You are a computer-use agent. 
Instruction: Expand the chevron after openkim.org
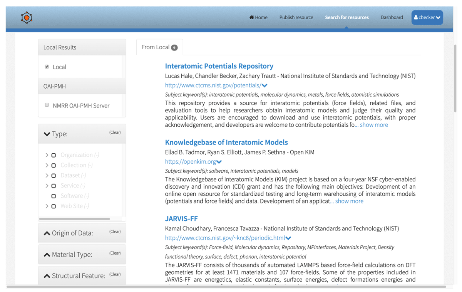point(219,162)
